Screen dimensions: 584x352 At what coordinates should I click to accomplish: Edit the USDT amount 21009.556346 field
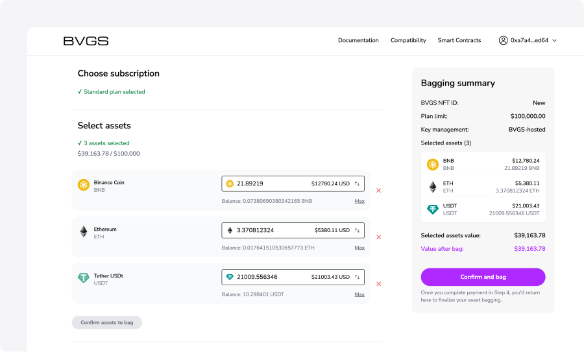(x=293, y=277)
